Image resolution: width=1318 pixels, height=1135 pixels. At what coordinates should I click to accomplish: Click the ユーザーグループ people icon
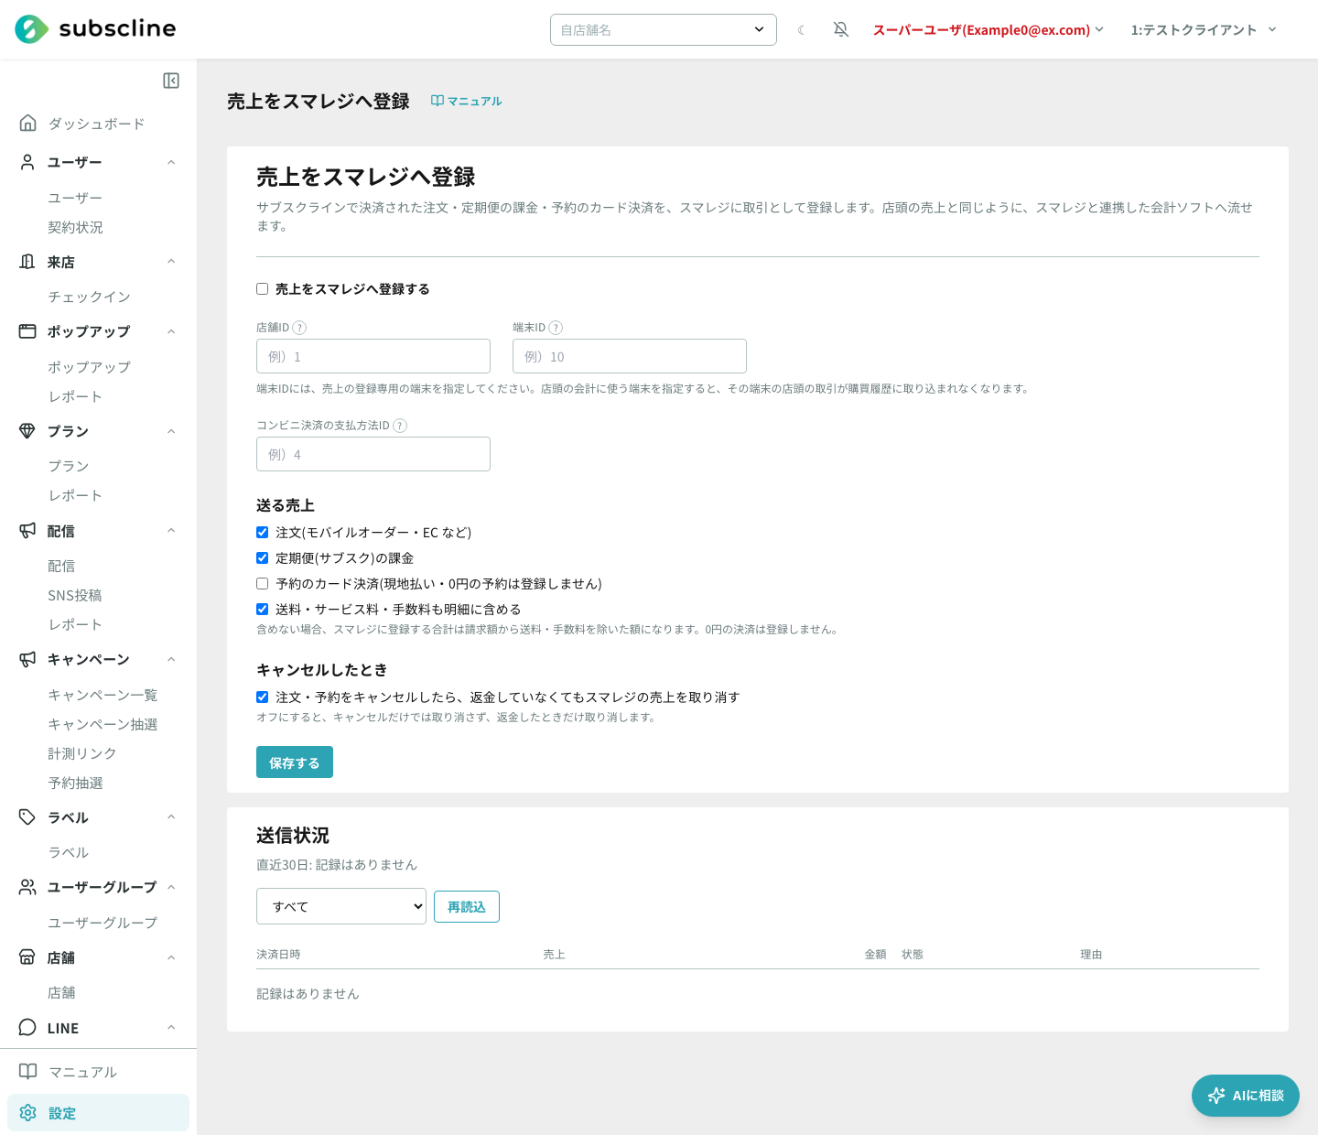pos(27,887)
